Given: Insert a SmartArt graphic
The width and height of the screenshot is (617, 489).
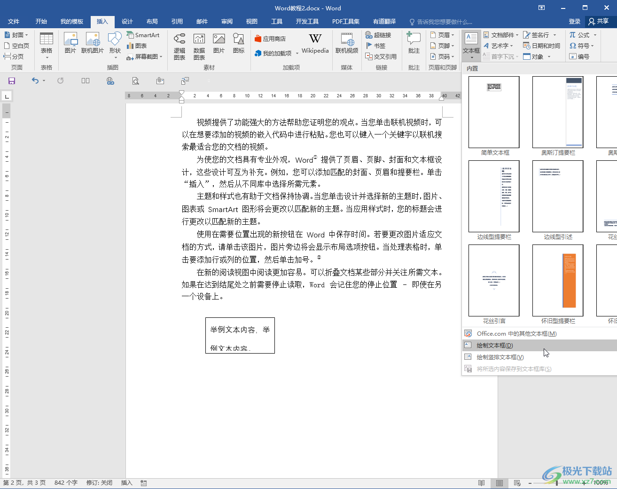Looking at the screenshot, I should coord(143,35).
